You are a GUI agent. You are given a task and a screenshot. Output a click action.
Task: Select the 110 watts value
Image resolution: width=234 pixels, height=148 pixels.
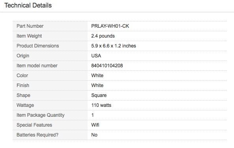[x=101, y=105]
